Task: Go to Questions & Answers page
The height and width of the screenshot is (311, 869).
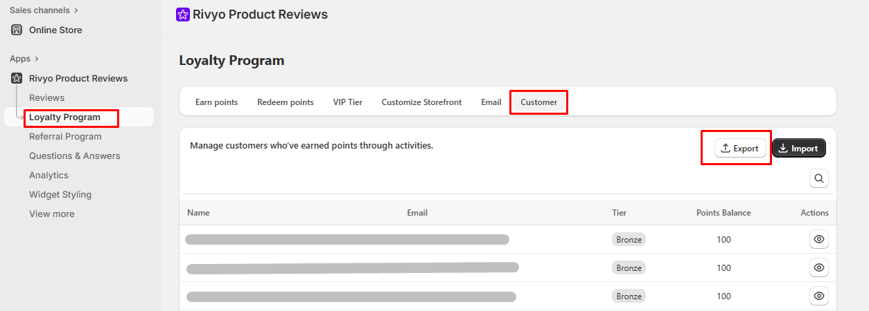Action: click(x=75, y=155)
